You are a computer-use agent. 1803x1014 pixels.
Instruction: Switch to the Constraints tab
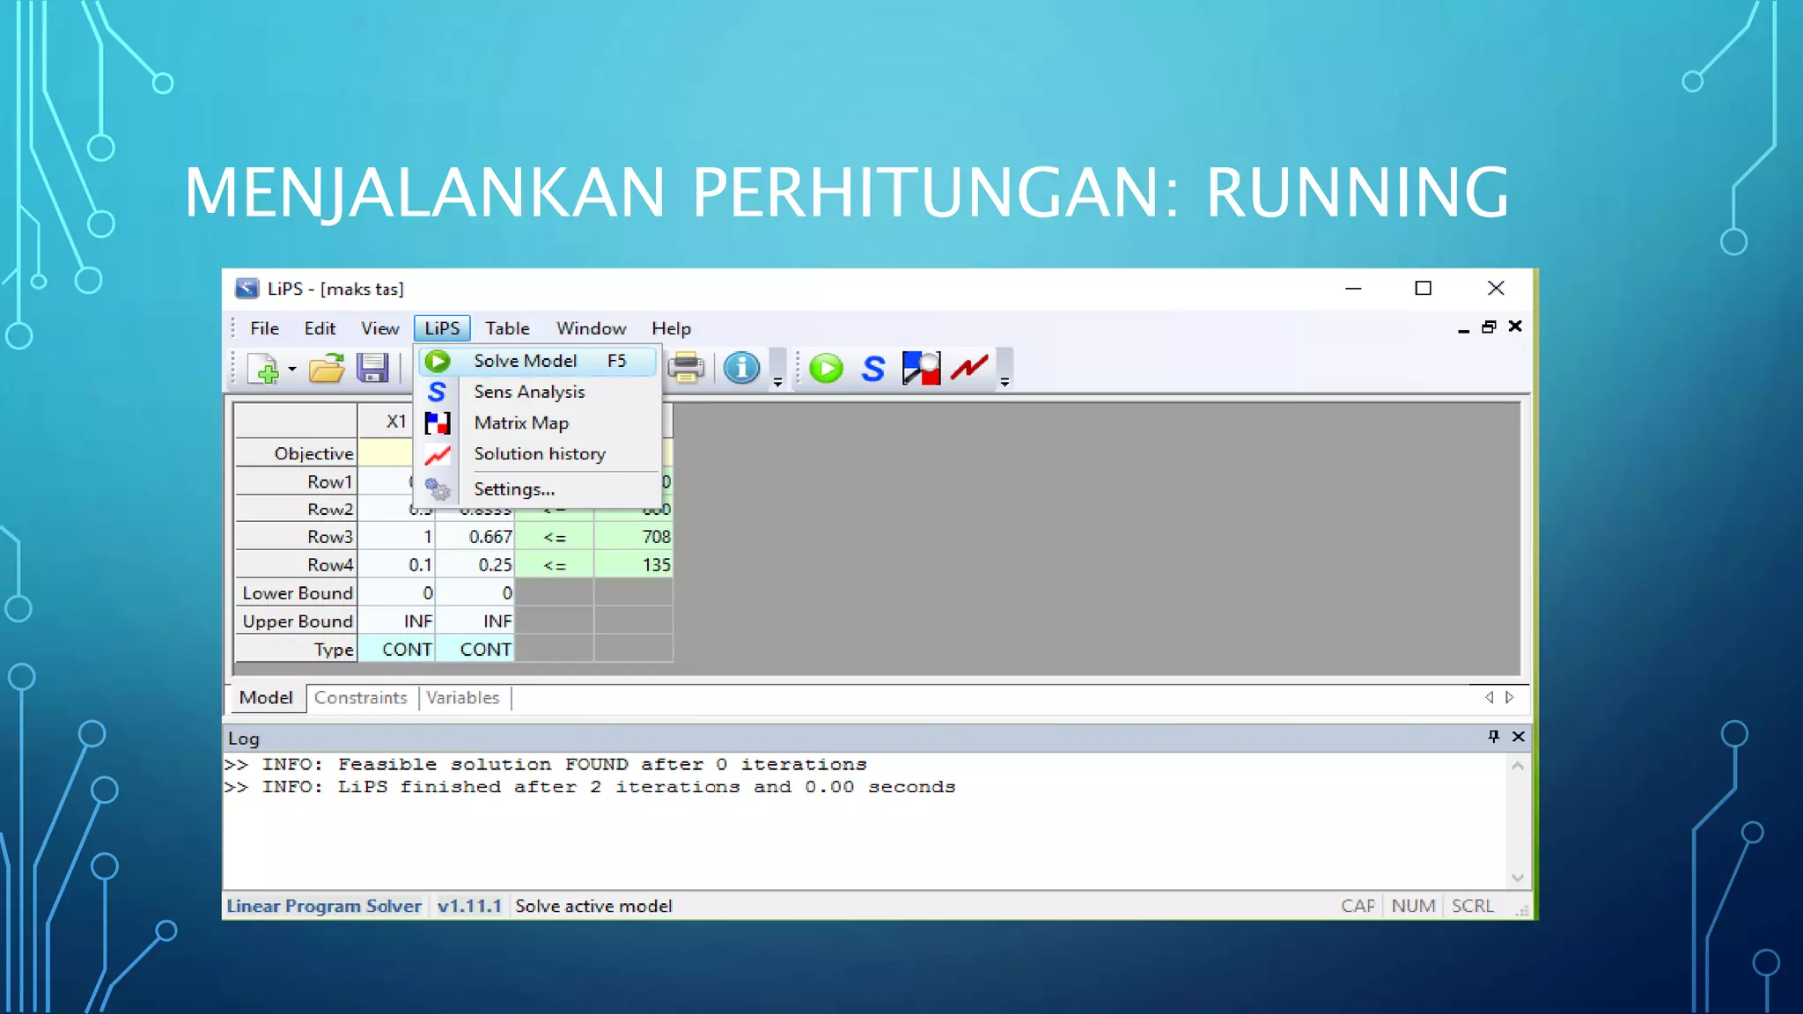coord(361,698)
